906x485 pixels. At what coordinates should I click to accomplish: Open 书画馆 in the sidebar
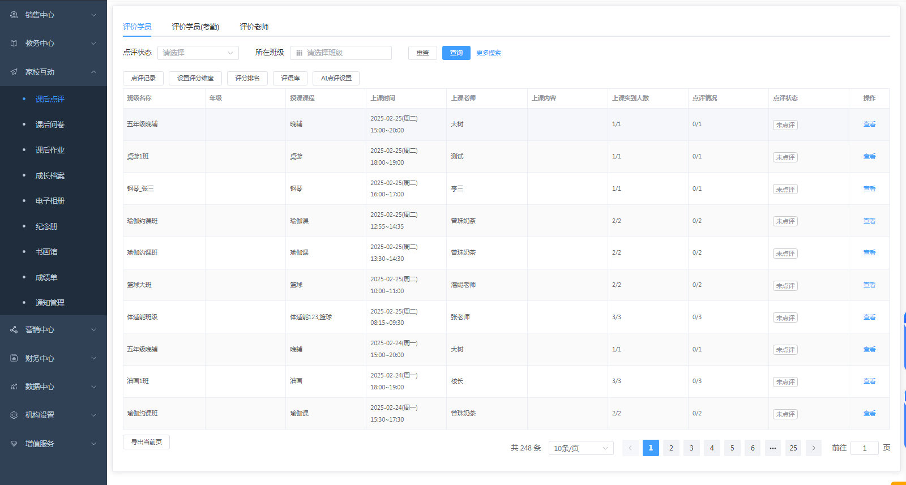pos(46,252)
